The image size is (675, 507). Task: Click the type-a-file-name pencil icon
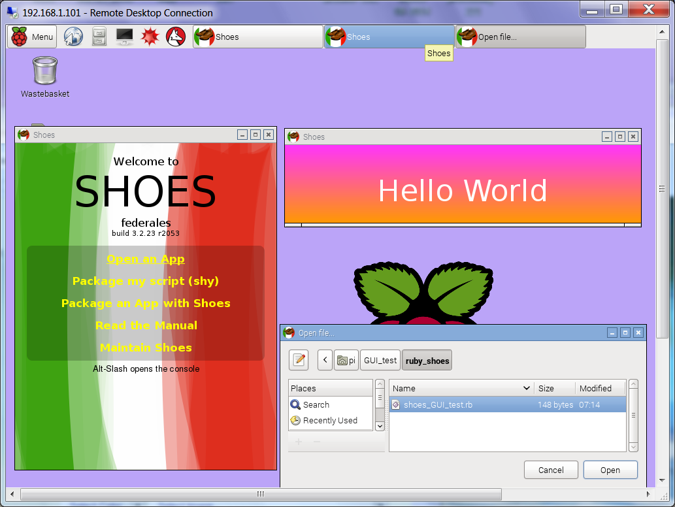point(299,360)
